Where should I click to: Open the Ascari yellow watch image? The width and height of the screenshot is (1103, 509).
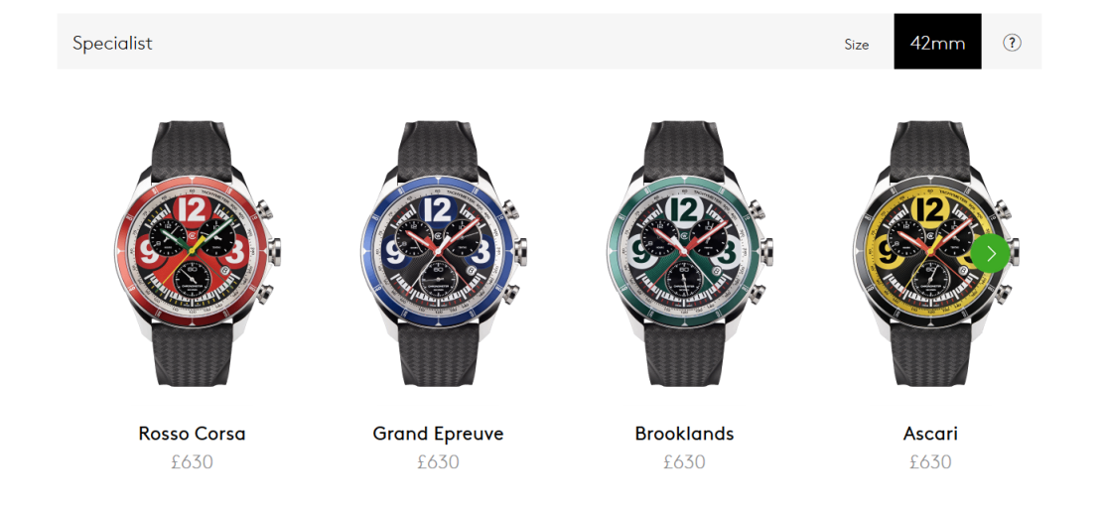coord(930,253)
